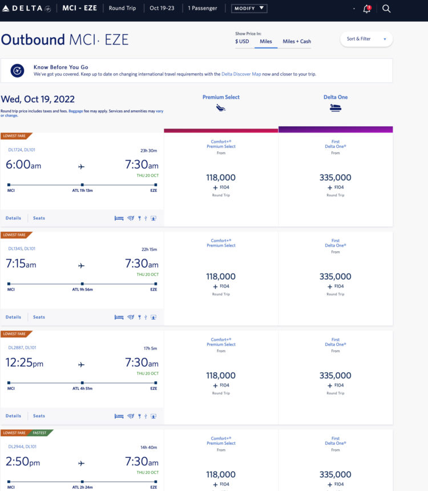The height and width of the screenshot is (491, 428).
Task: Click the entertainment screen icon for 12:25pm flight
Action: pos(153,416)
